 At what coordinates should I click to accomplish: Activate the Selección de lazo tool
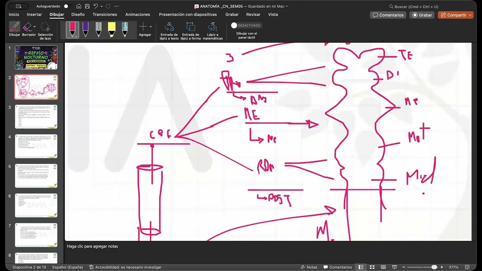pyautogui.click(x=45, y=31)
